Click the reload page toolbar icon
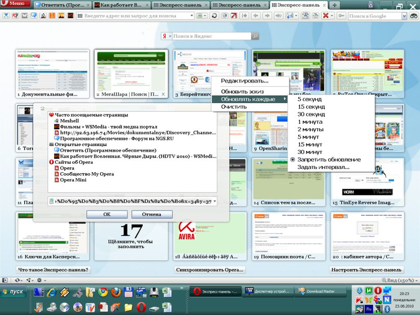Image resolution: width=420 pixels, height=315 pixels. [x=214, y=16]
